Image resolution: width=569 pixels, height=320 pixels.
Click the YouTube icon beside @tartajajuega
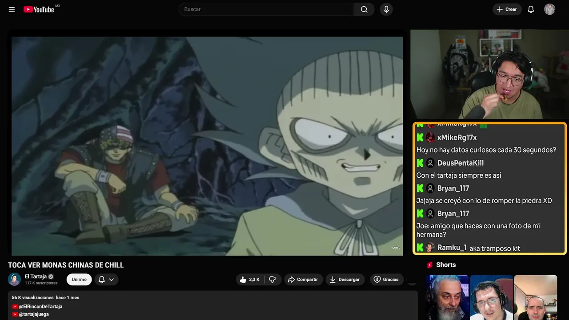coord(15,314)
